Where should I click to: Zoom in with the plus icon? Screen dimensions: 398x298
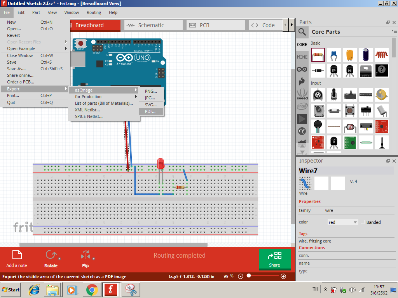[283, 276]
